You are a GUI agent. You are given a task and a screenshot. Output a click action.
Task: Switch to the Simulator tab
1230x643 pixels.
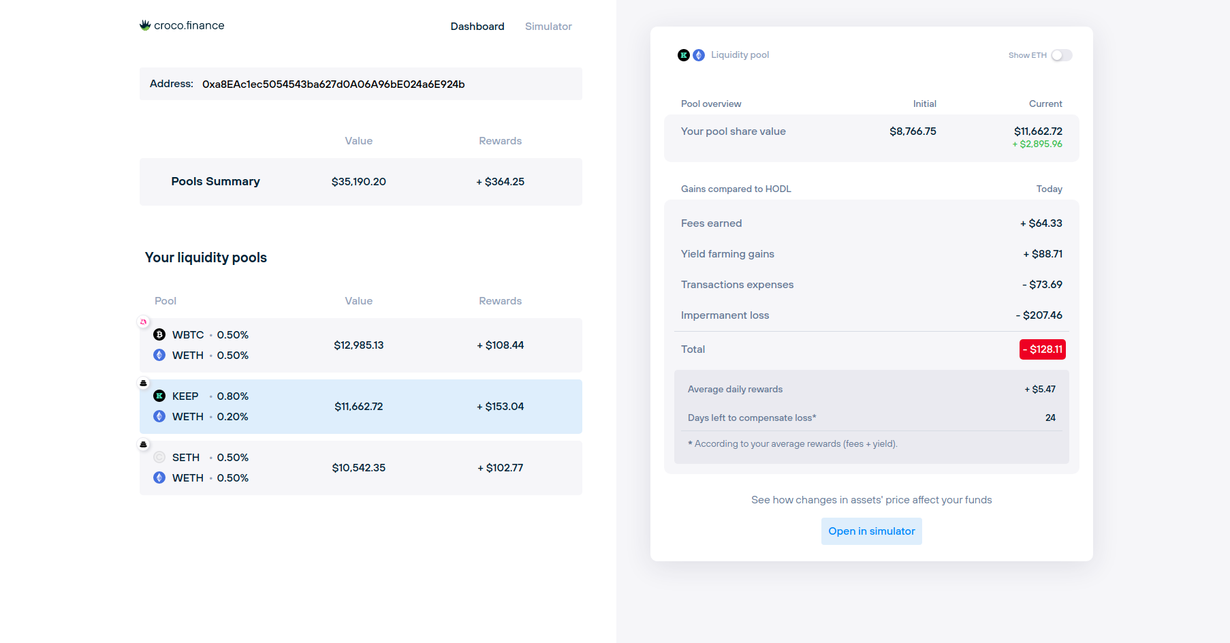[548, 27]
